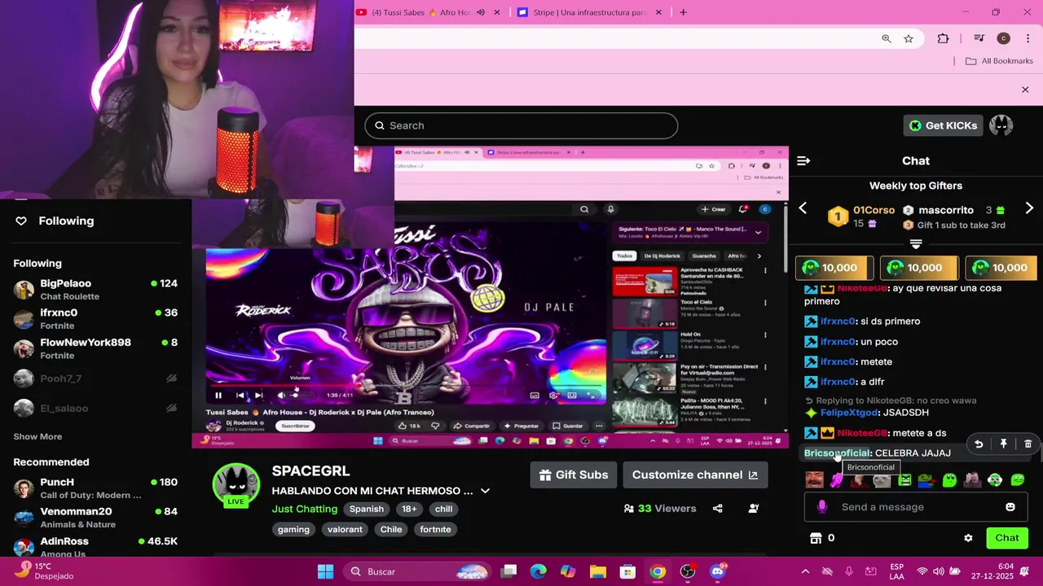
Task: Open OBS Studio from the taskbar
Action: point(688,571)
